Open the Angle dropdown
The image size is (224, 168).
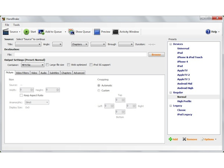(57, 44)
